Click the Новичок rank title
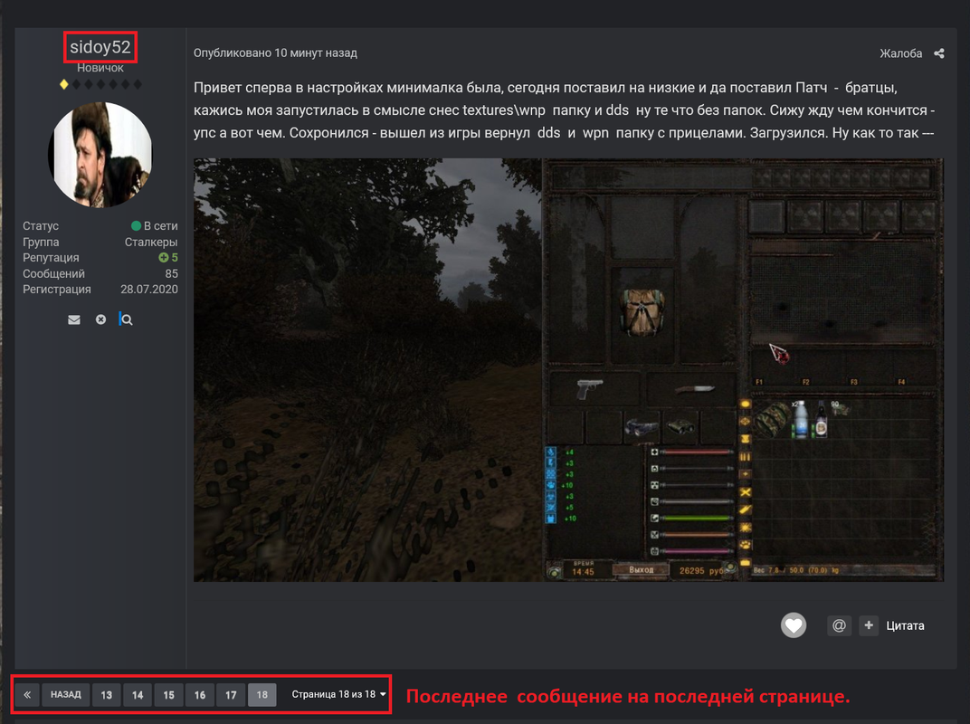The image size is (970, 724). click(x=100, y=68)
